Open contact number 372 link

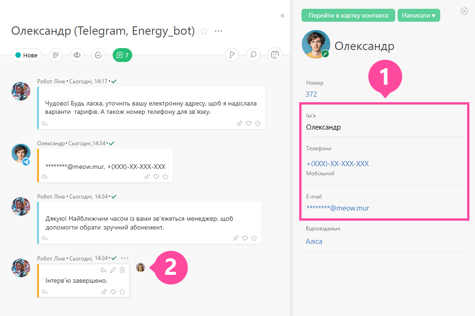(x=311, y=94)
